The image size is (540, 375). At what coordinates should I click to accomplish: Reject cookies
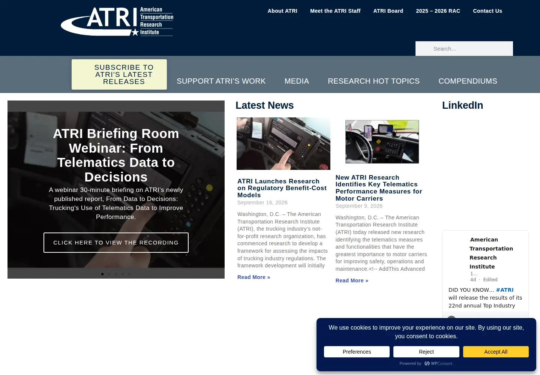[426, 352]
